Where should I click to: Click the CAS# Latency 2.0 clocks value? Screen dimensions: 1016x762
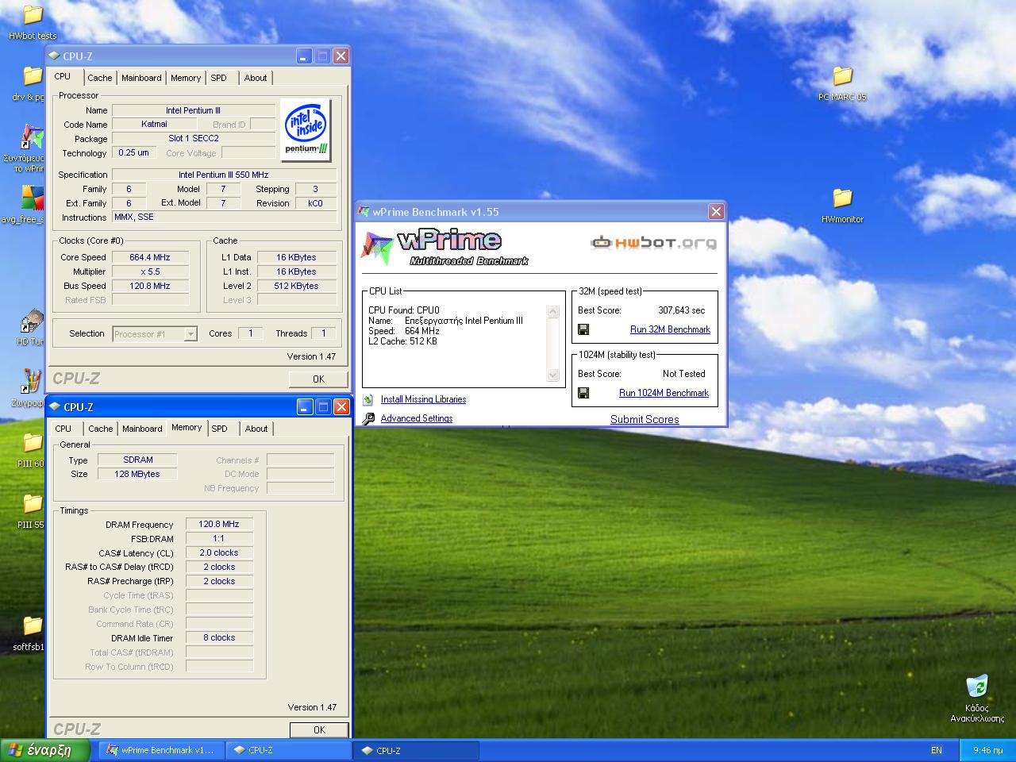[x=219, y=552]
